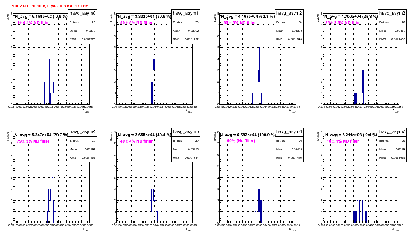Click the RMS value 0.0001314 in havg_asym5
Viewport: 413px width, 237px height.
coord(192,158)
